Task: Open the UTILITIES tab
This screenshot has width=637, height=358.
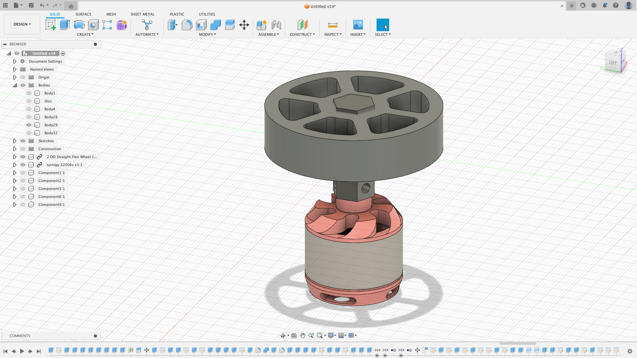Action: [x=207, y=14]
